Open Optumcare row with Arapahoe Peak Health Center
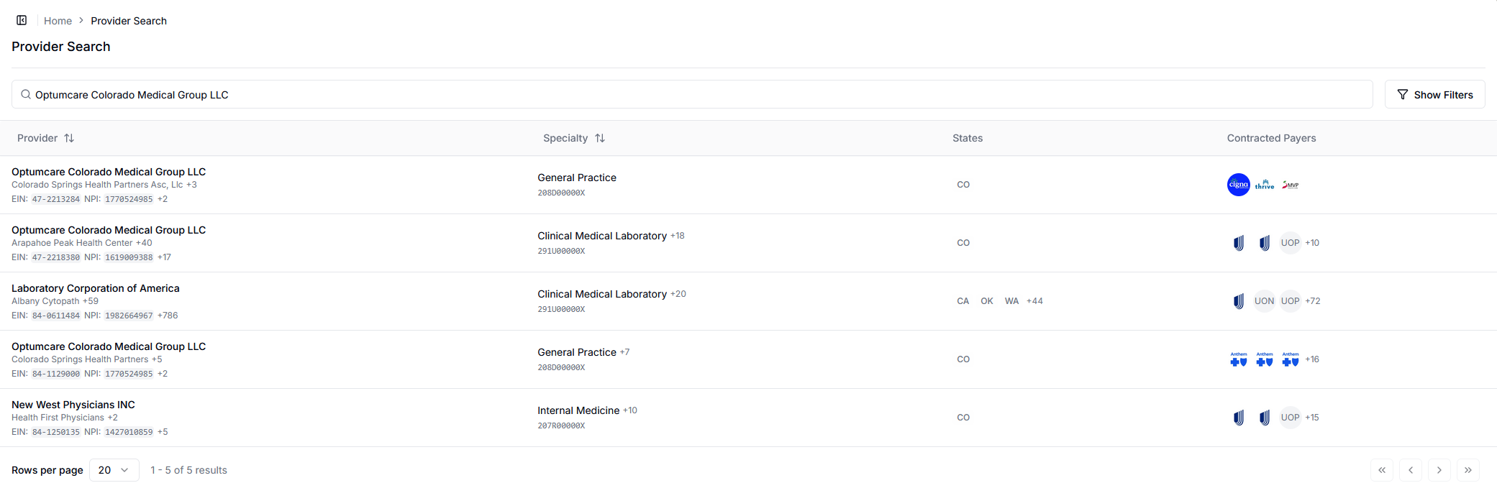 (109, 230)
